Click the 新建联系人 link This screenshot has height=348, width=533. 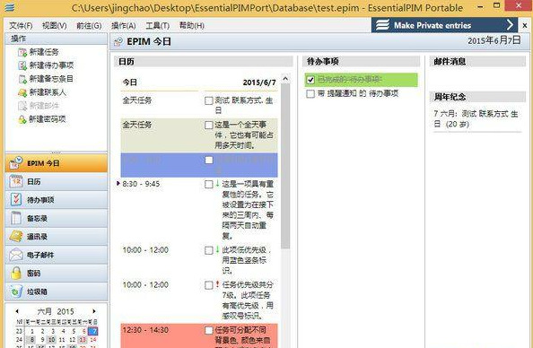click(x=48, y=92)
